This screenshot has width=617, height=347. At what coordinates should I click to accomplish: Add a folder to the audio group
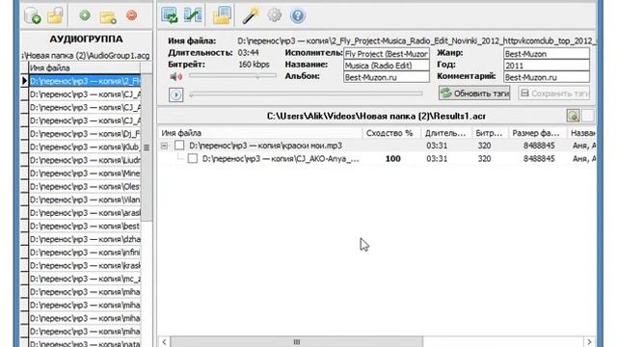point(107,16)
